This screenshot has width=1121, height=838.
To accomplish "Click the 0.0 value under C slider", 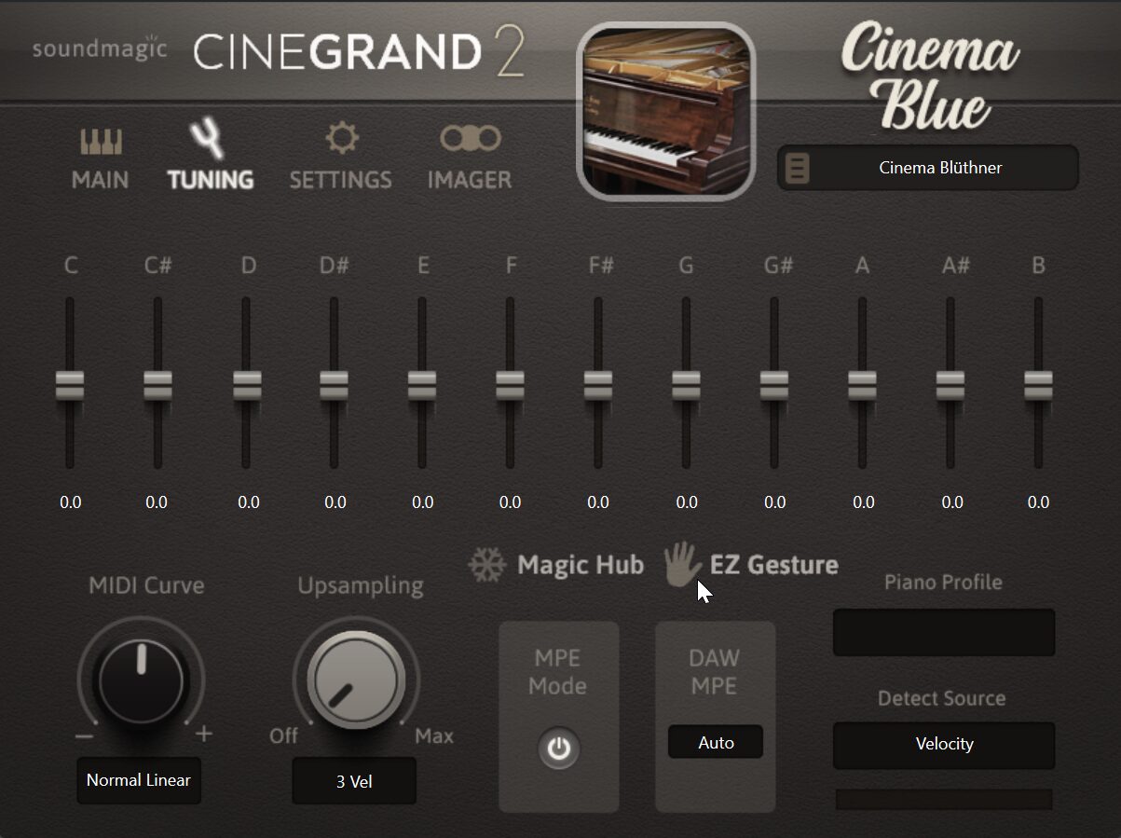I will pyautogui.click(x=70, y=502).
